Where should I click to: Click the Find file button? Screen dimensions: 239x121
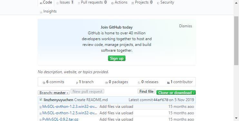[x=146, y=91]
